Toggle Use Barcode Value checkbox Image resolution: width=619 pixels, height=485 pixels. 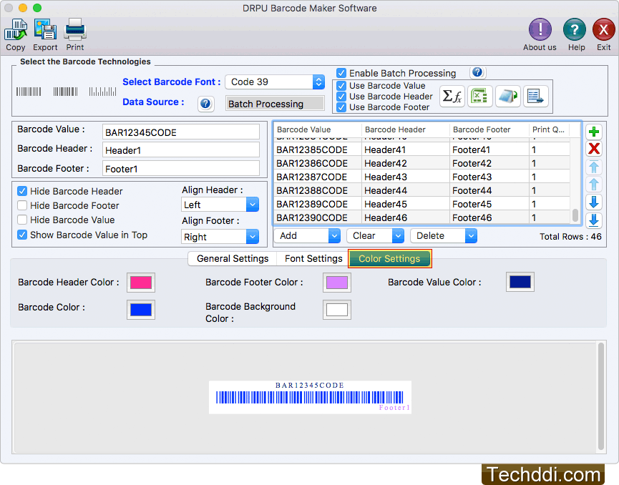[x=341, y=86]
